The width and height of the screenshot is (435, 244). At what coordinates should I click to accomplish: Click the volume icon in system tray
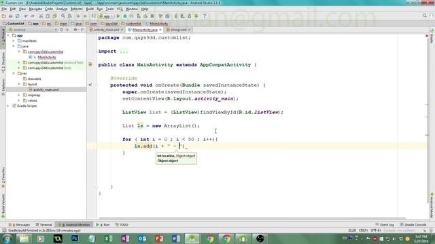[394, 239]
